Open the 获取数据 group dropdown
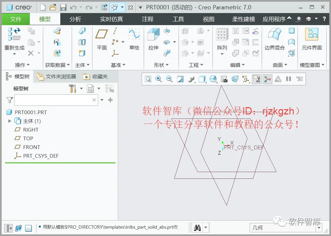Viewport: 331px width, 236px height. pos(57,65)
